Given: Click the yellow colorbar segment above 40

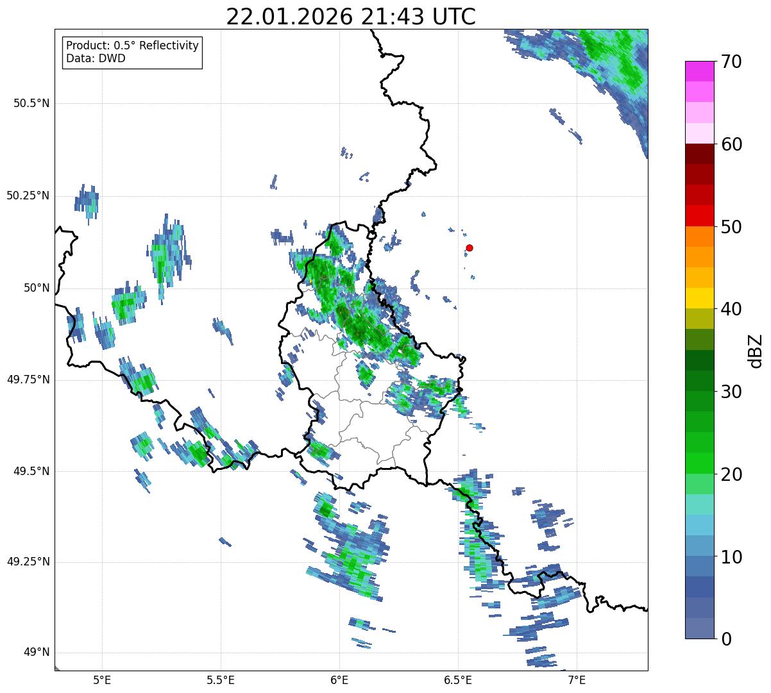Looking at the screenshot, I should [x=700, y=299].
